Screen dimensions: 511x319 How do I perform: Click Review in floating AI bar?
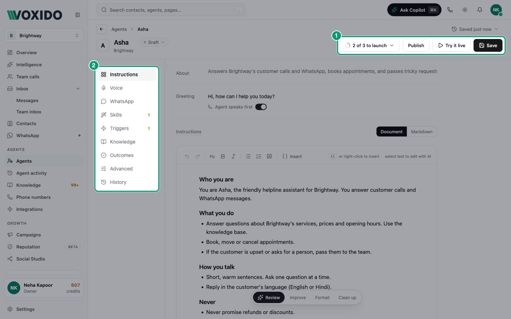pyautogui.click(x=269, y=297)
